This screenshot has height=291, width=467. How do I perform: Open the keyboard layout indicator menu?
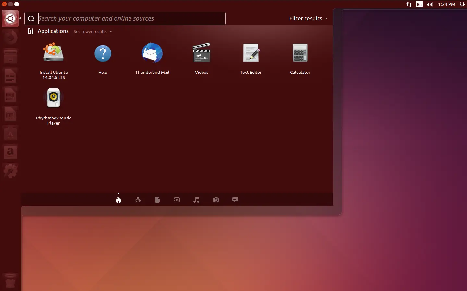tap(419, 4)
